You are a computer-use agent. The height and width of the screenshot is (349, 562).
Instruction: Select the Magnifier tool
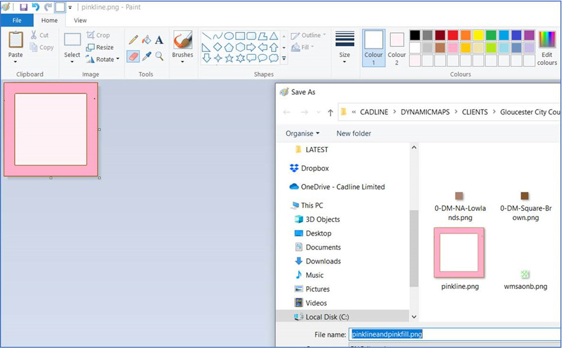tap(159, 56)
